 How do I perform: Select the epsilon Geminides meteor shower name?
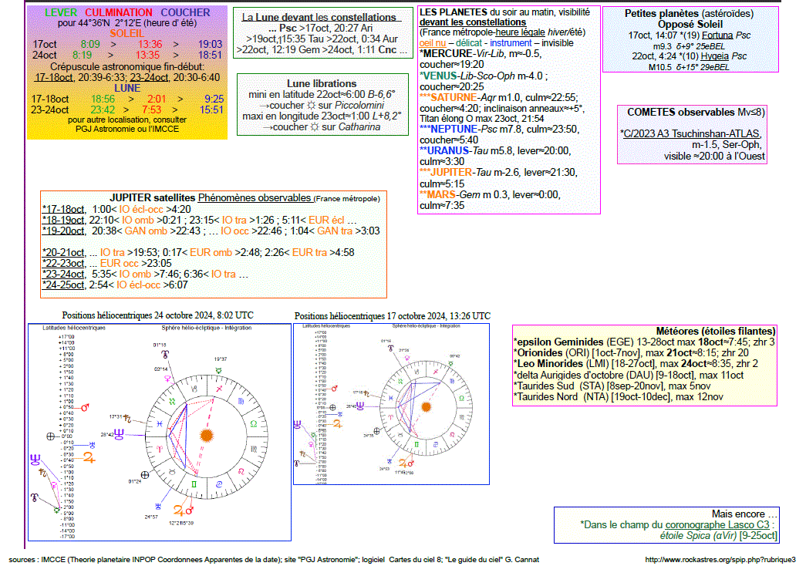[x=560, y=342]
